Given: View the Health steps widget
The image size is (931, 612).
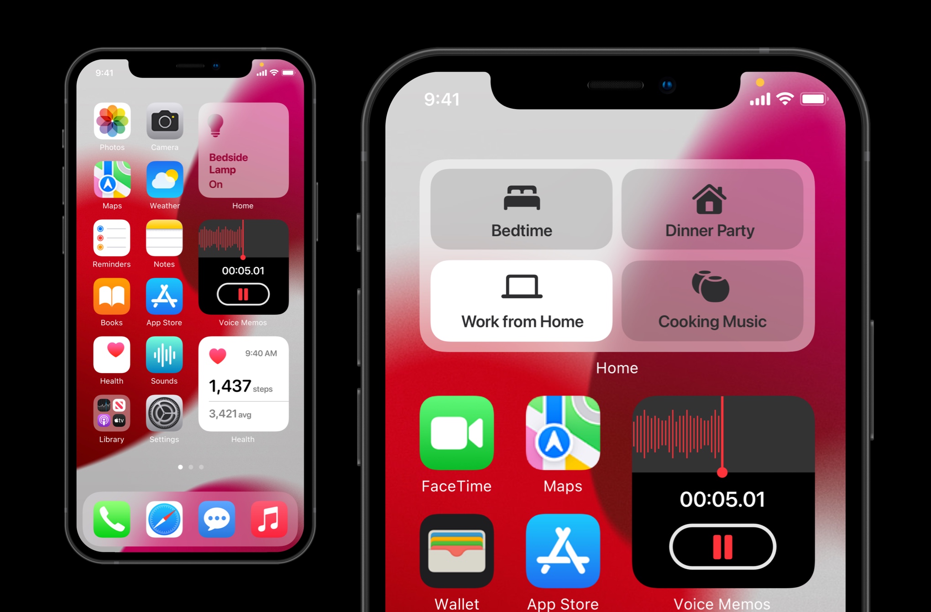Looking at the screenshot, I should [x=242, y=396].
